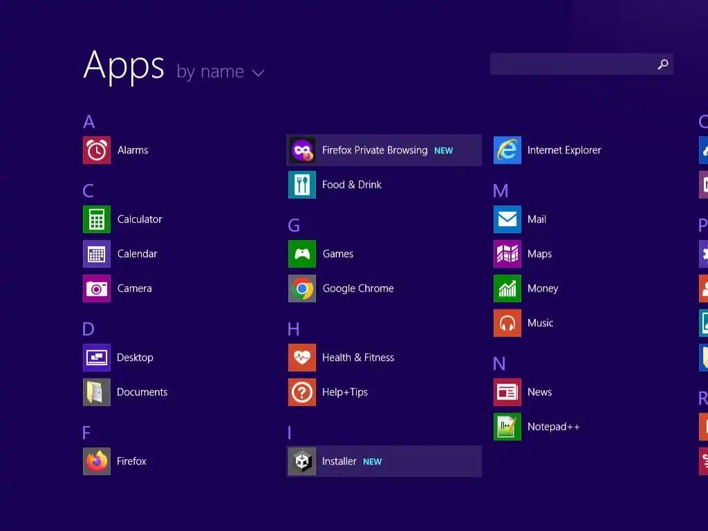Open the Help+Tips icon

302,392
